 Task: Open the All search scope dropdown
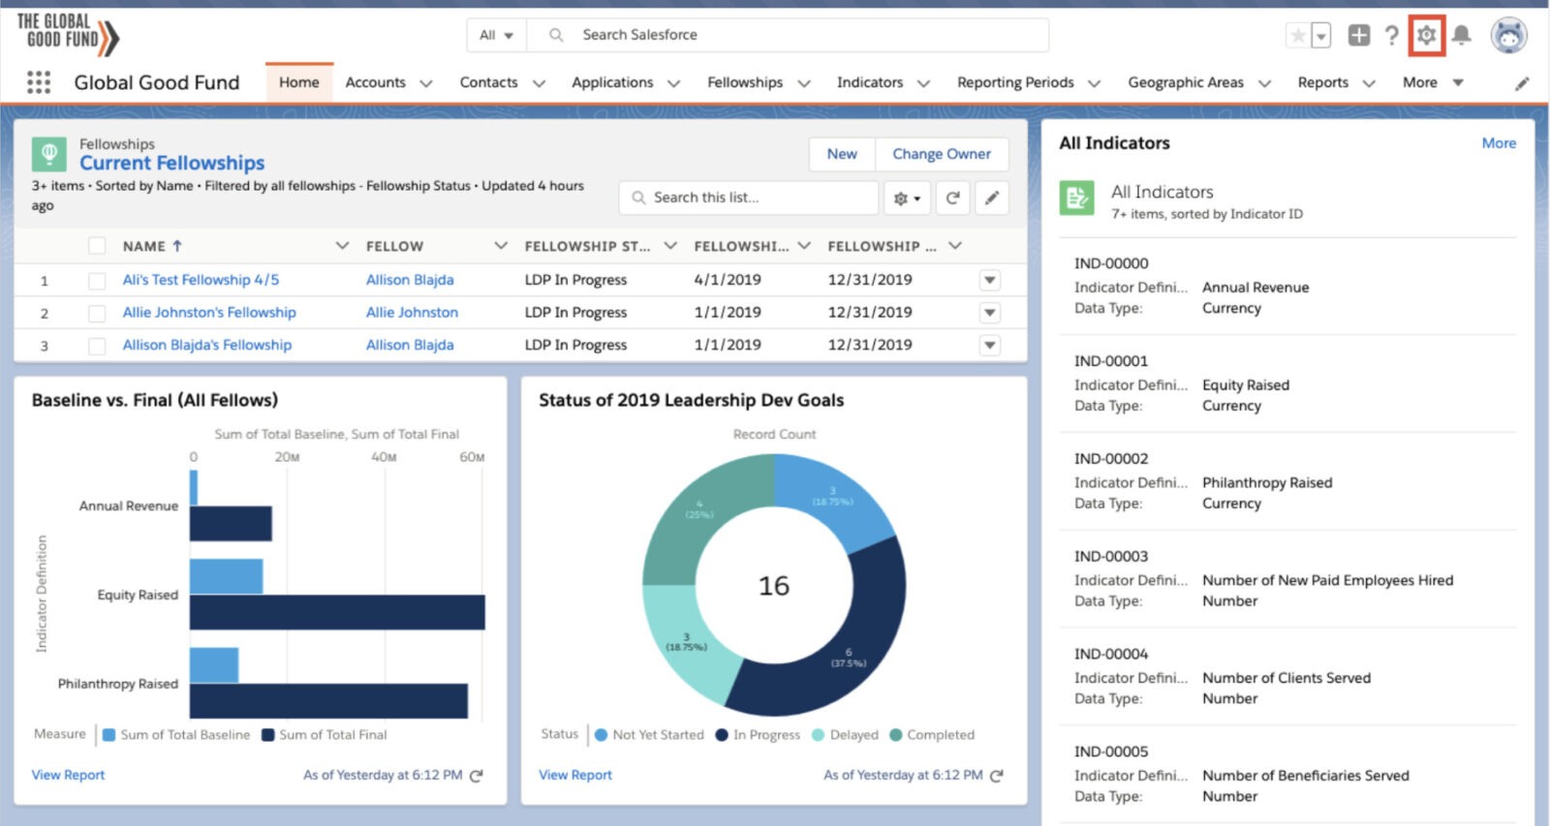497,35
